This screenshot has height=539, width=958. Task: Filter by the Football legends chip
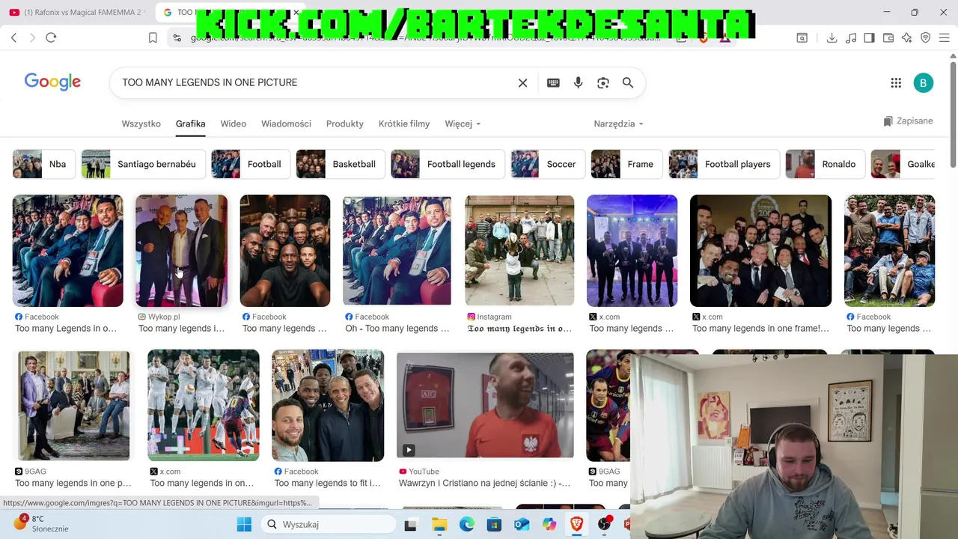[x=448, y=164]
